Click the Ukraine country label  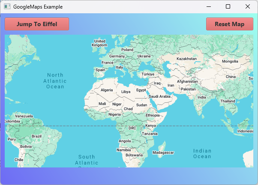click(x=144, y=56)
